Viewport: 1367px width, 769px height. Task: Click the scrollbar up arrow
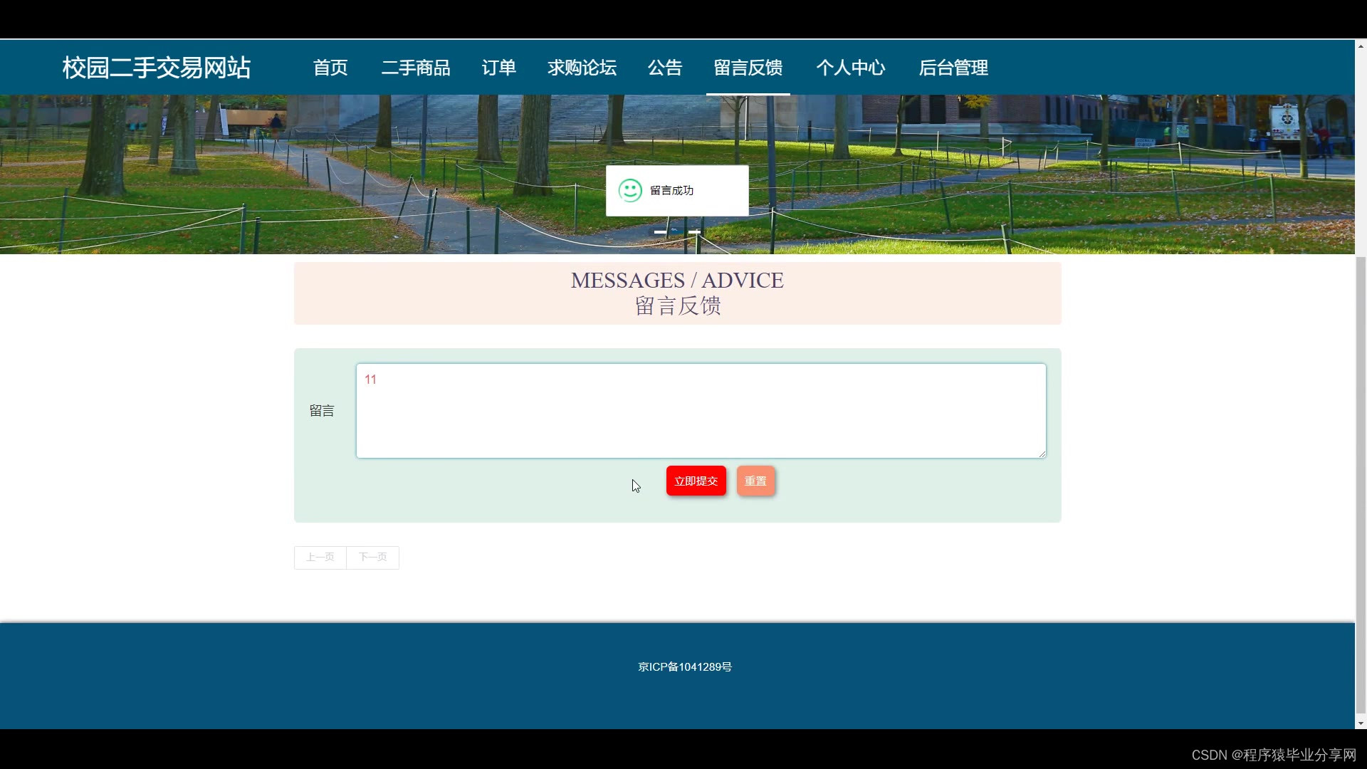click(1361, 46)
